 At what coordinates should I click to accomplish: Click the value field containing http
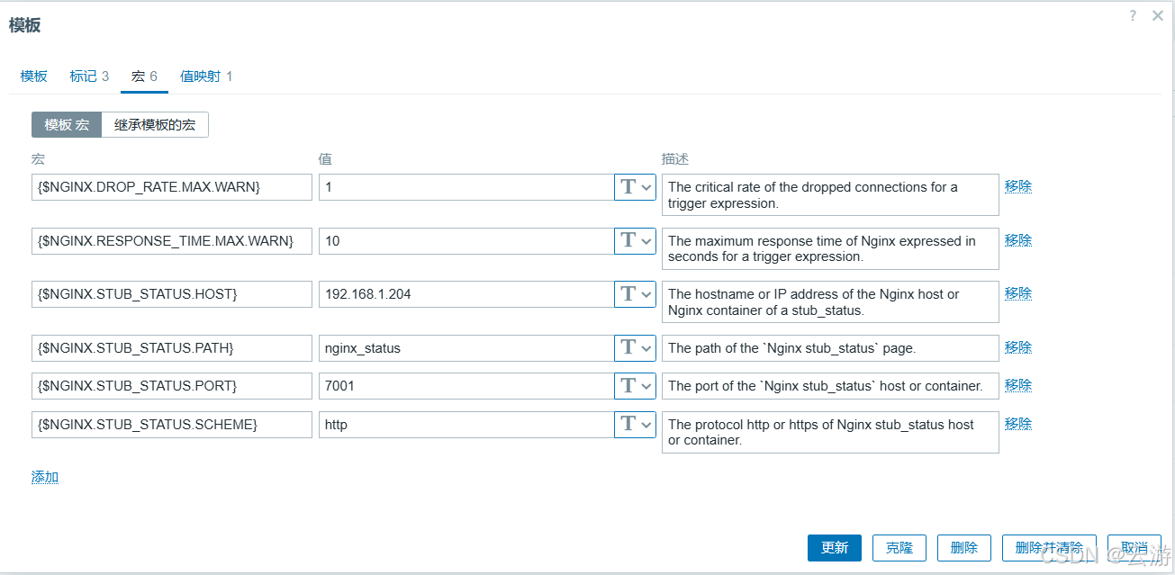point(466,425)
